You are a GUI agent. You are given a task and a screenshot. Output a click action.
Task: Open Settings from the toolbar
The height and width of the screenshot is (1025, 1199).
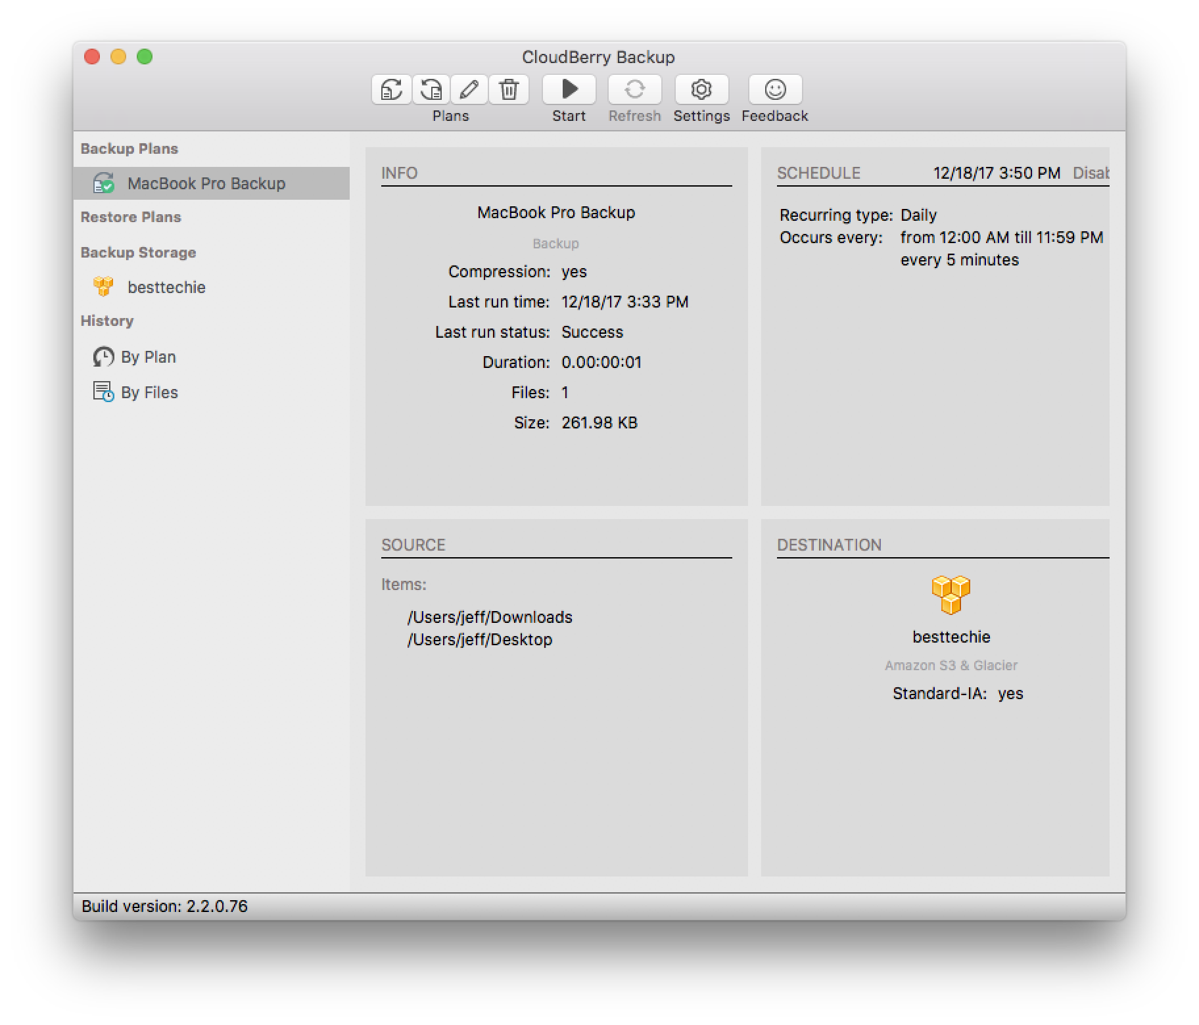click(701, 89)
